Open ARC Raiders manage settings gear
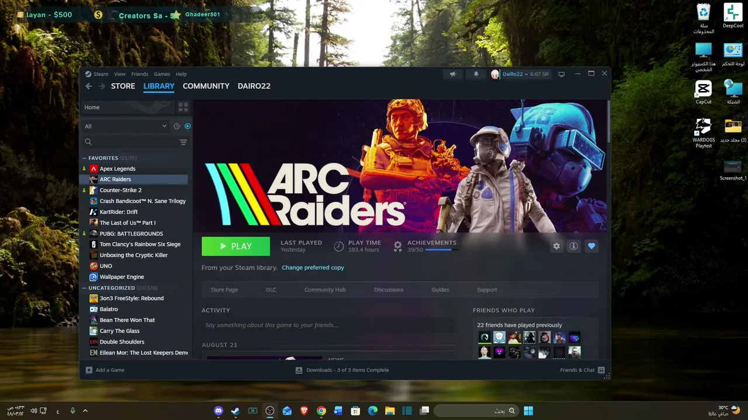Screen dimensions: 748x420 pyautogui.click(x=556, y=246)
